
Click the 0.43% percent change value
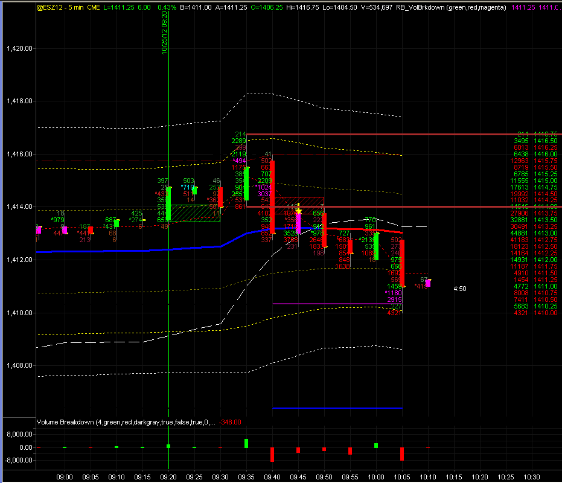point(167,7)
